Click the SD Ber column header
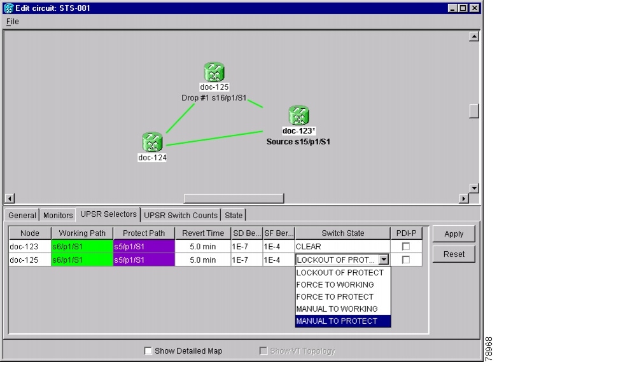This screenshot has width=630, height=381. (x=247, y=233)
